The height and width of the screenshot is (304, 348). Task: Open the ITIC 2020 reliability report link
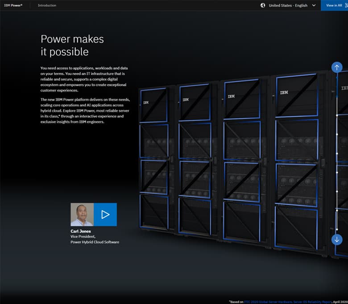pyautogui.click(x=290, y=302)
